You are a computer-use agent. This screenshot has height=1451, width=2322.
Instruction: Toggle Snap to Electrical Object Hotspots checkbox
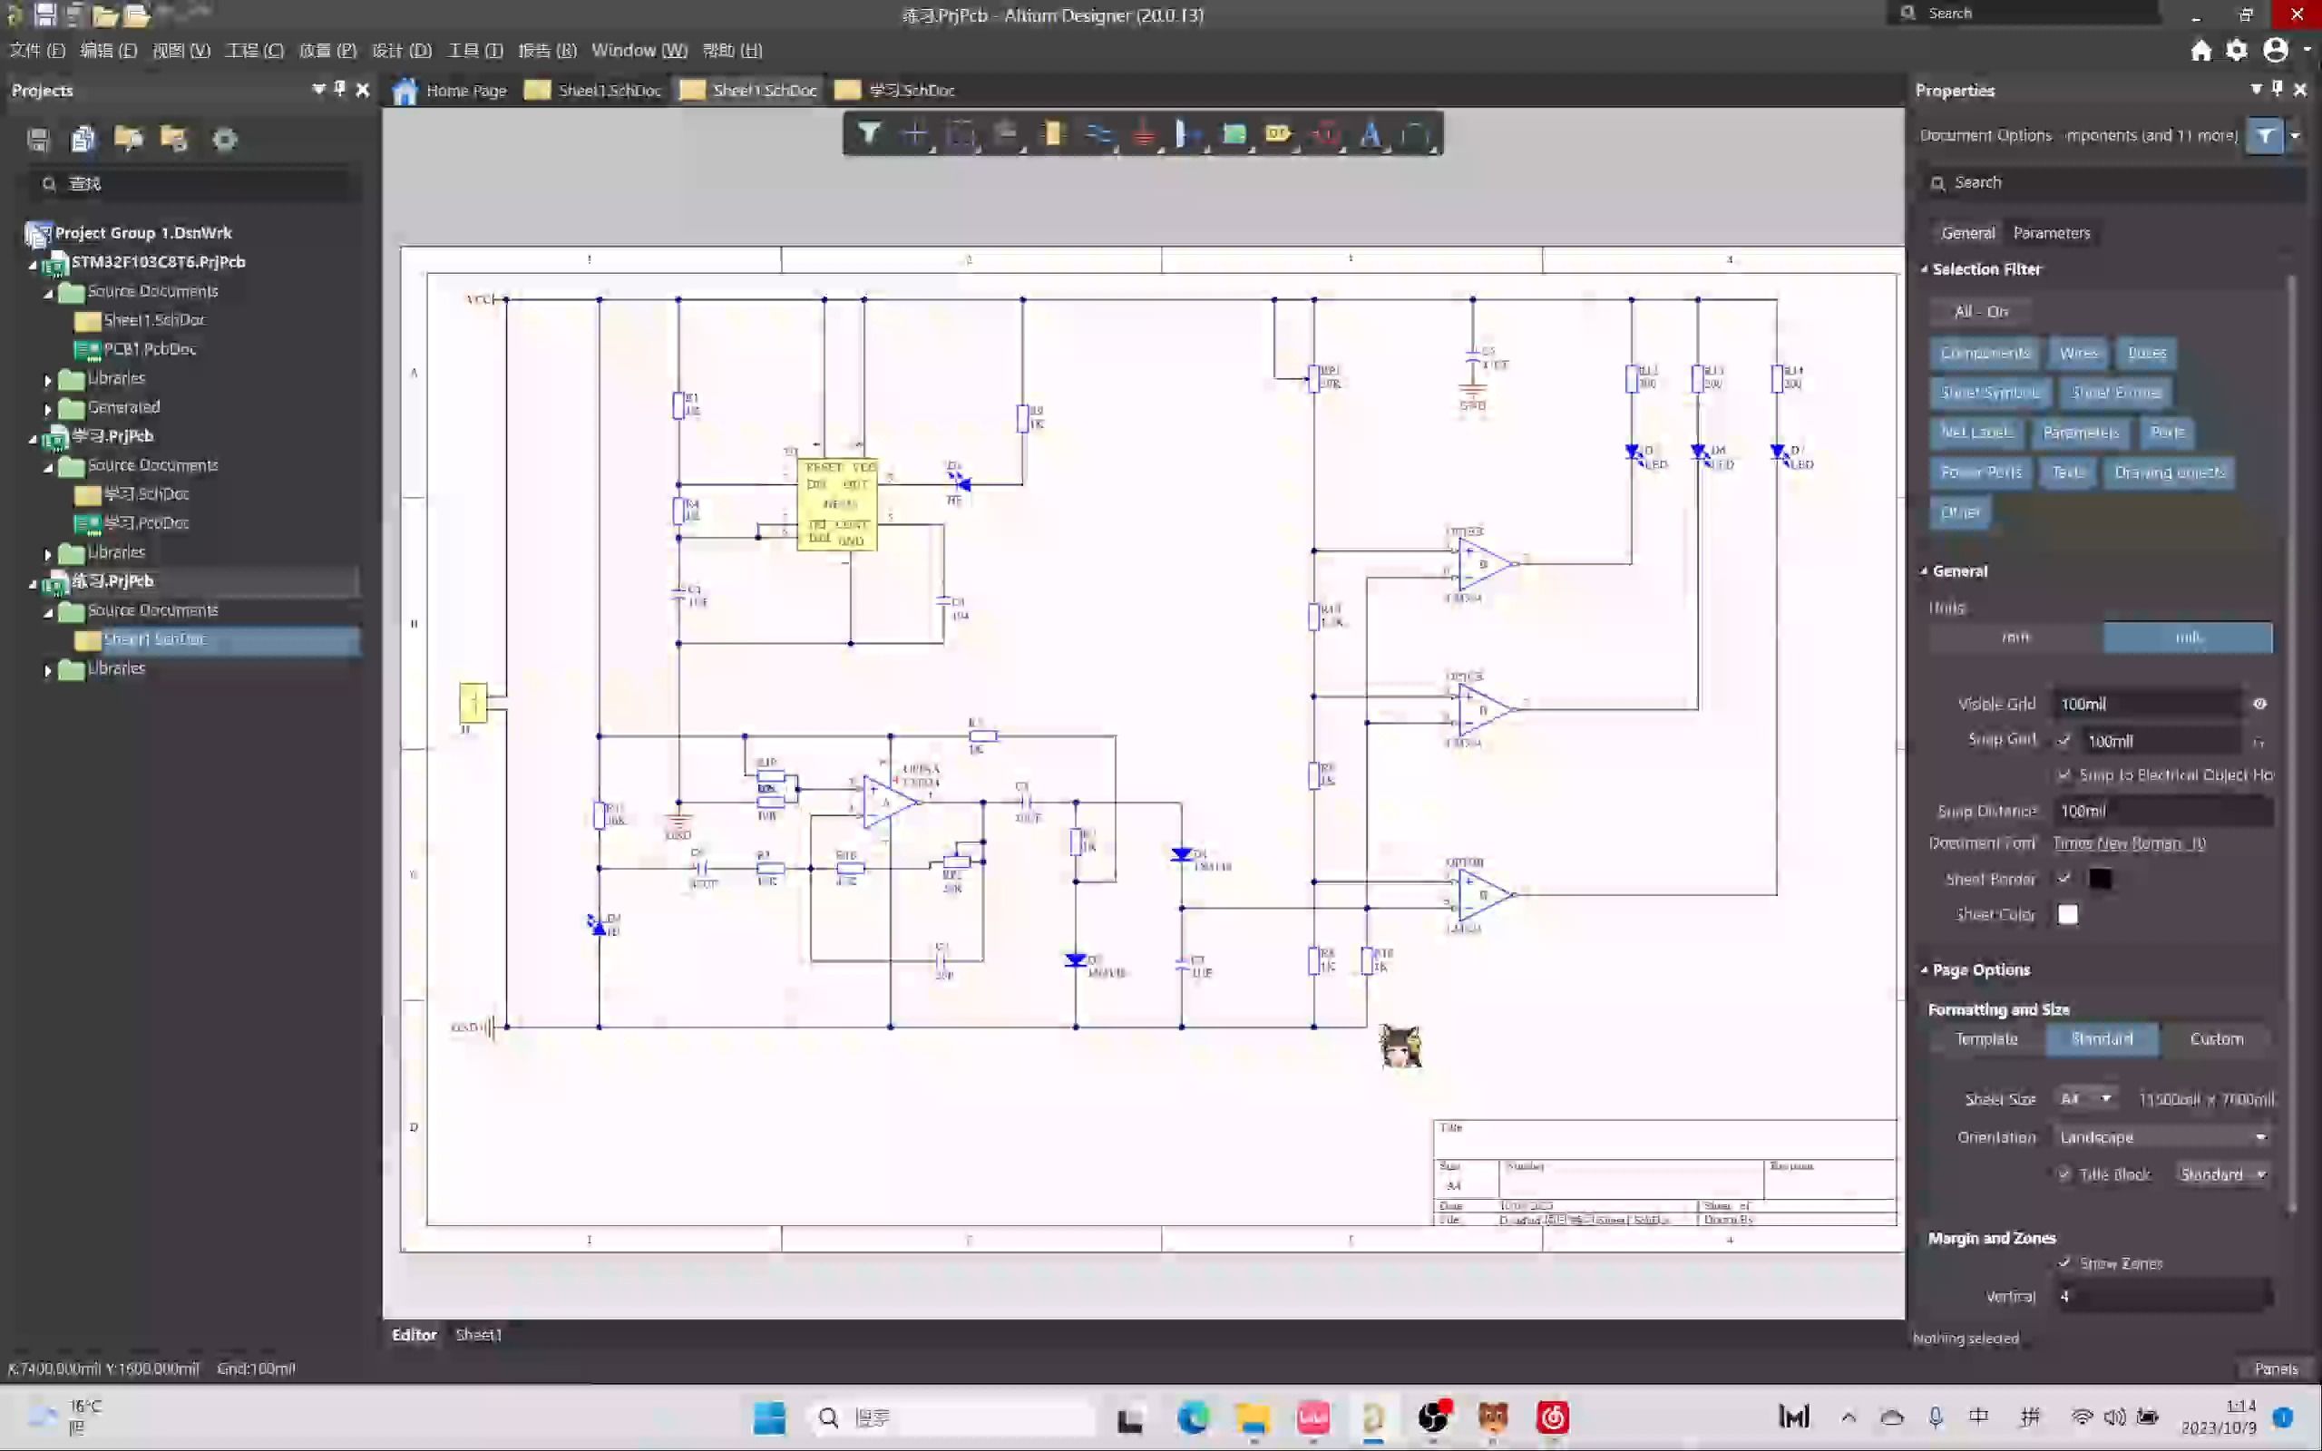point(2063,774)
